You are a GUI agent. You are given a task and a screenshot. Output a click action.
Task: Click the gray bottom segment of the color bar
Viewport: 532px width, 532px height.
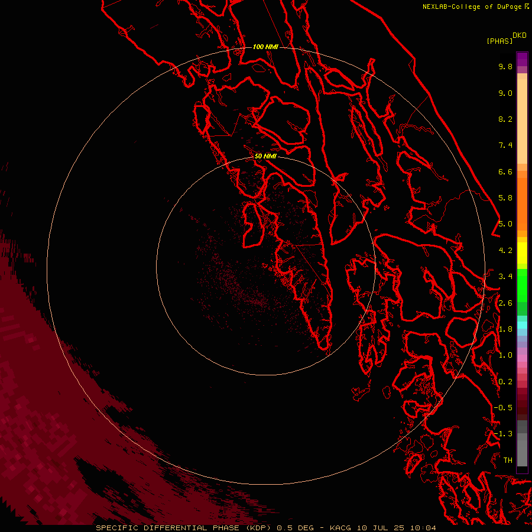(x=522, y=450)
